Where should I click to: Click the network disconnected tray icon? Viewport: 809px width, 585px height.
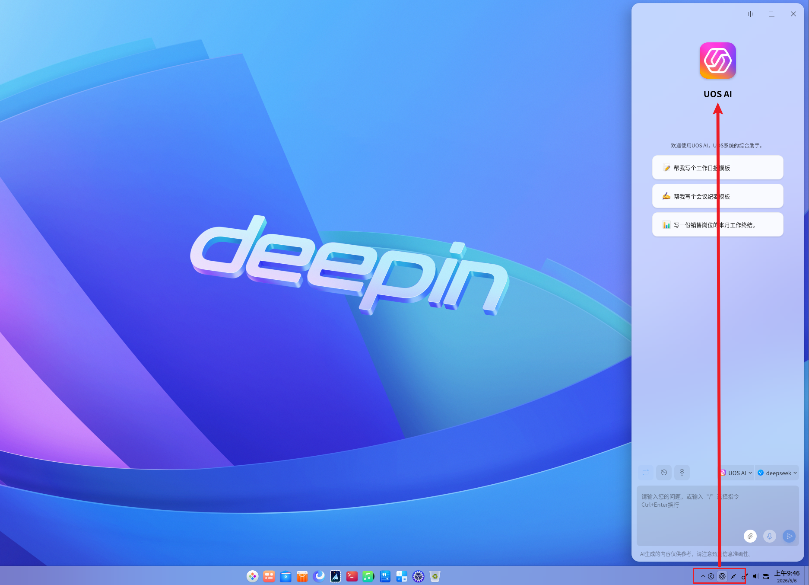click(x=733, y=576)
